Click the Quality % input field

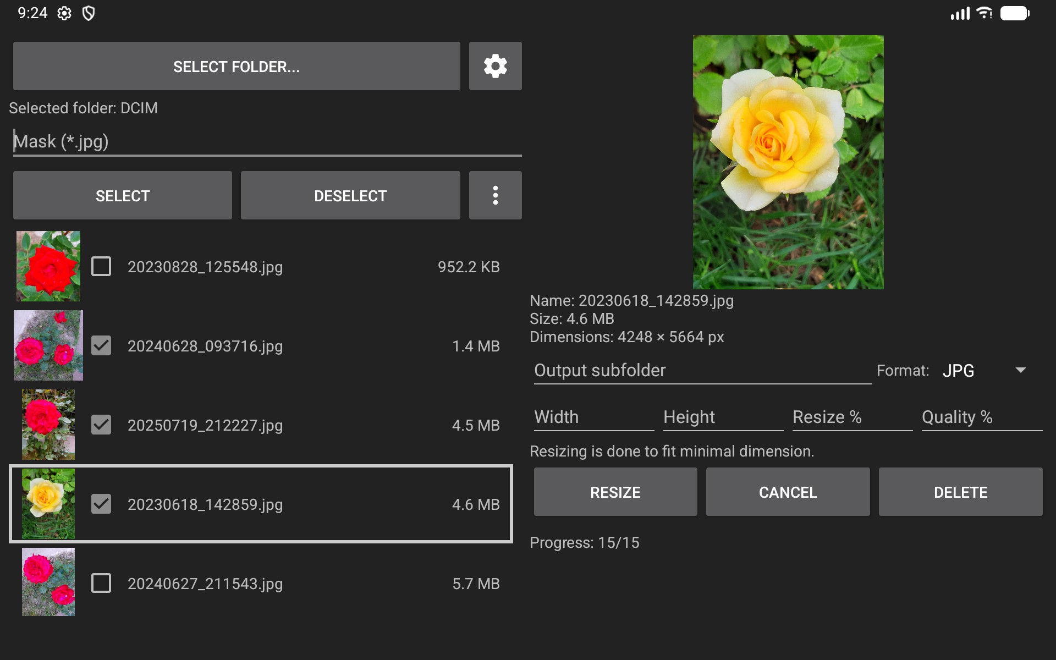pyautogui.click(x=981, y=417)
